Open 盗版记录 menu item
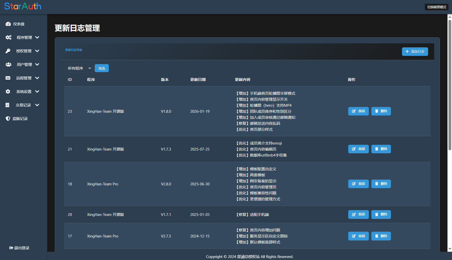Image resolution: width=452 pixels, height=260 pixels. point(20,119)
